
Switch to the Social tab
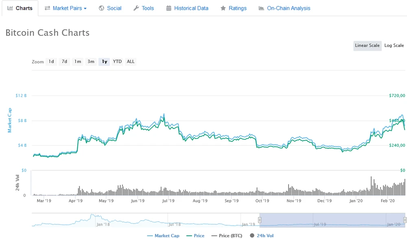pos(110,8)
